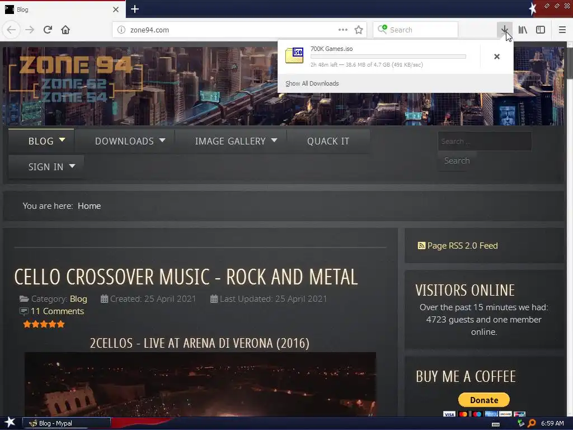Click the PayPal Donate button
Viewport: 573px width, 430px height.
click(x=484, y=400)
